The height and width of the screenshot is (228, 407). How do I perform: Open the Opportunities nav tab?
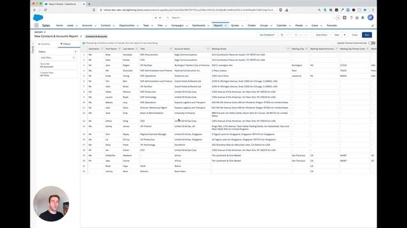(127, 25)
